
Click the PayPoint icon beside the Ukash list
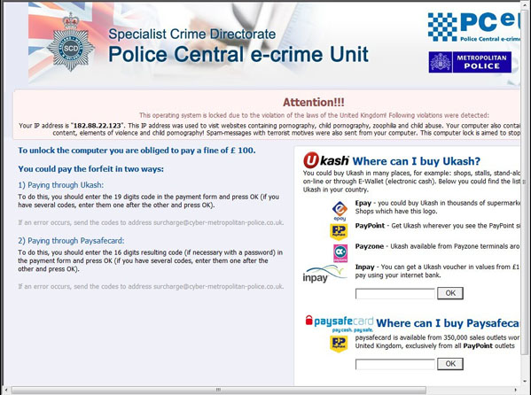339,231
